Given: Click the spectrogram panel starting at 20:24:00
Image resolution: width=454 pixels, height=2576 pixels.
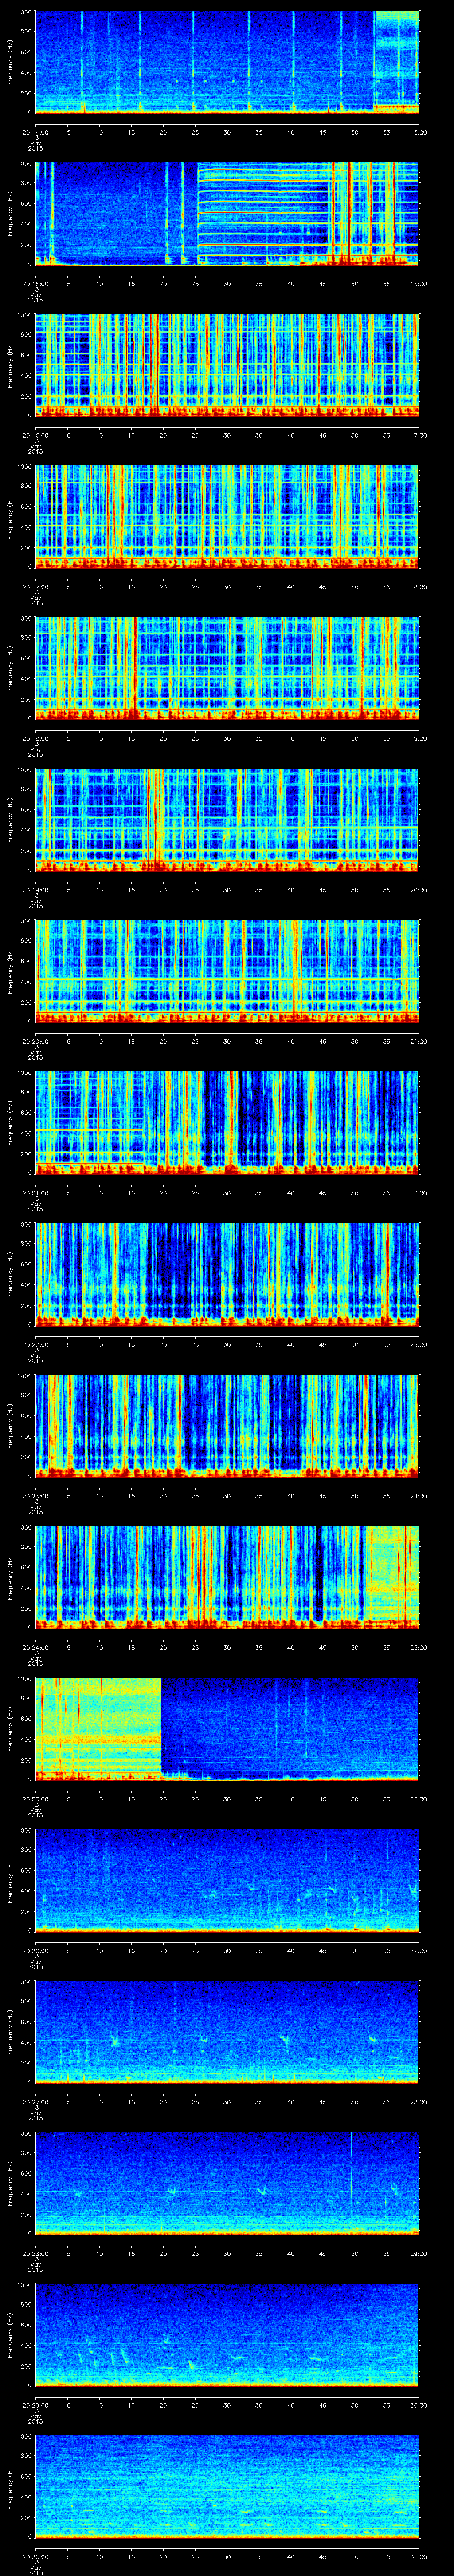Looking at the screenshot, I should pyautogui.click(x=227, y=1577).
